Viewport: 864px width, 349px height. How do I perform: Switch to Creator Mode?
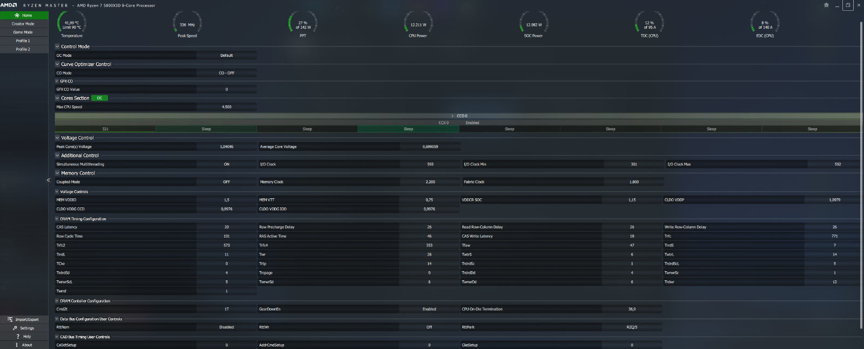[x=24, y=24]
